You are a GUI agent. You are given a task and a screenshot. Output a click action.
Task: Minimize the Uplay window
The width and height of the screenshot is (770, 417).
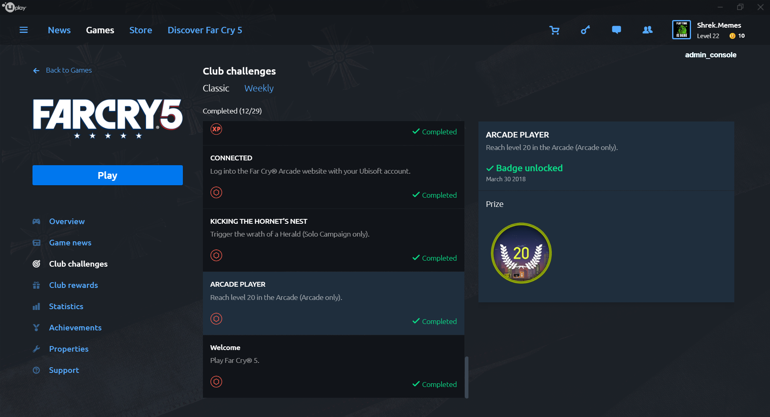point(720,7)
